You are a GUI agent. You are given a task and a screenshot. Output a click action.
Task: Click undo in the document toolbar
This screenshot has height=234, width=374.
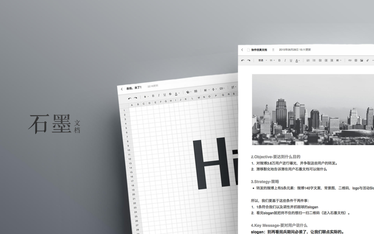pyautogui.click(x=243, y=60)
